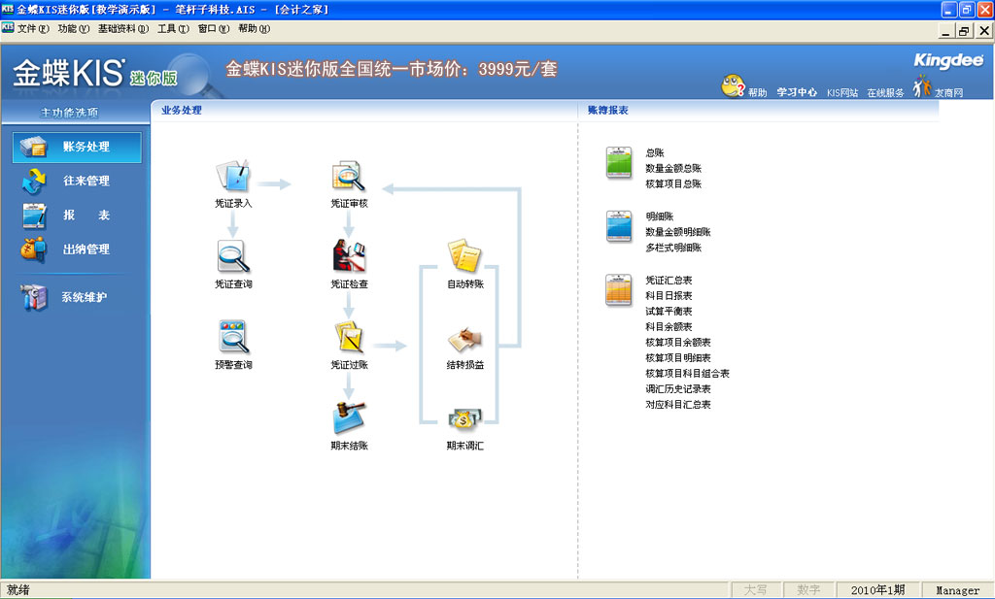Open the 自动转账 auto transfer icon

[464, 256]
